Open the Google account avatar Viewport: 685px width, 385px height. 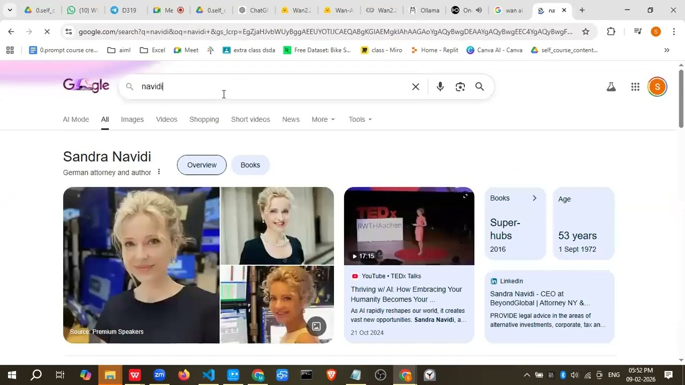[657, 87]
